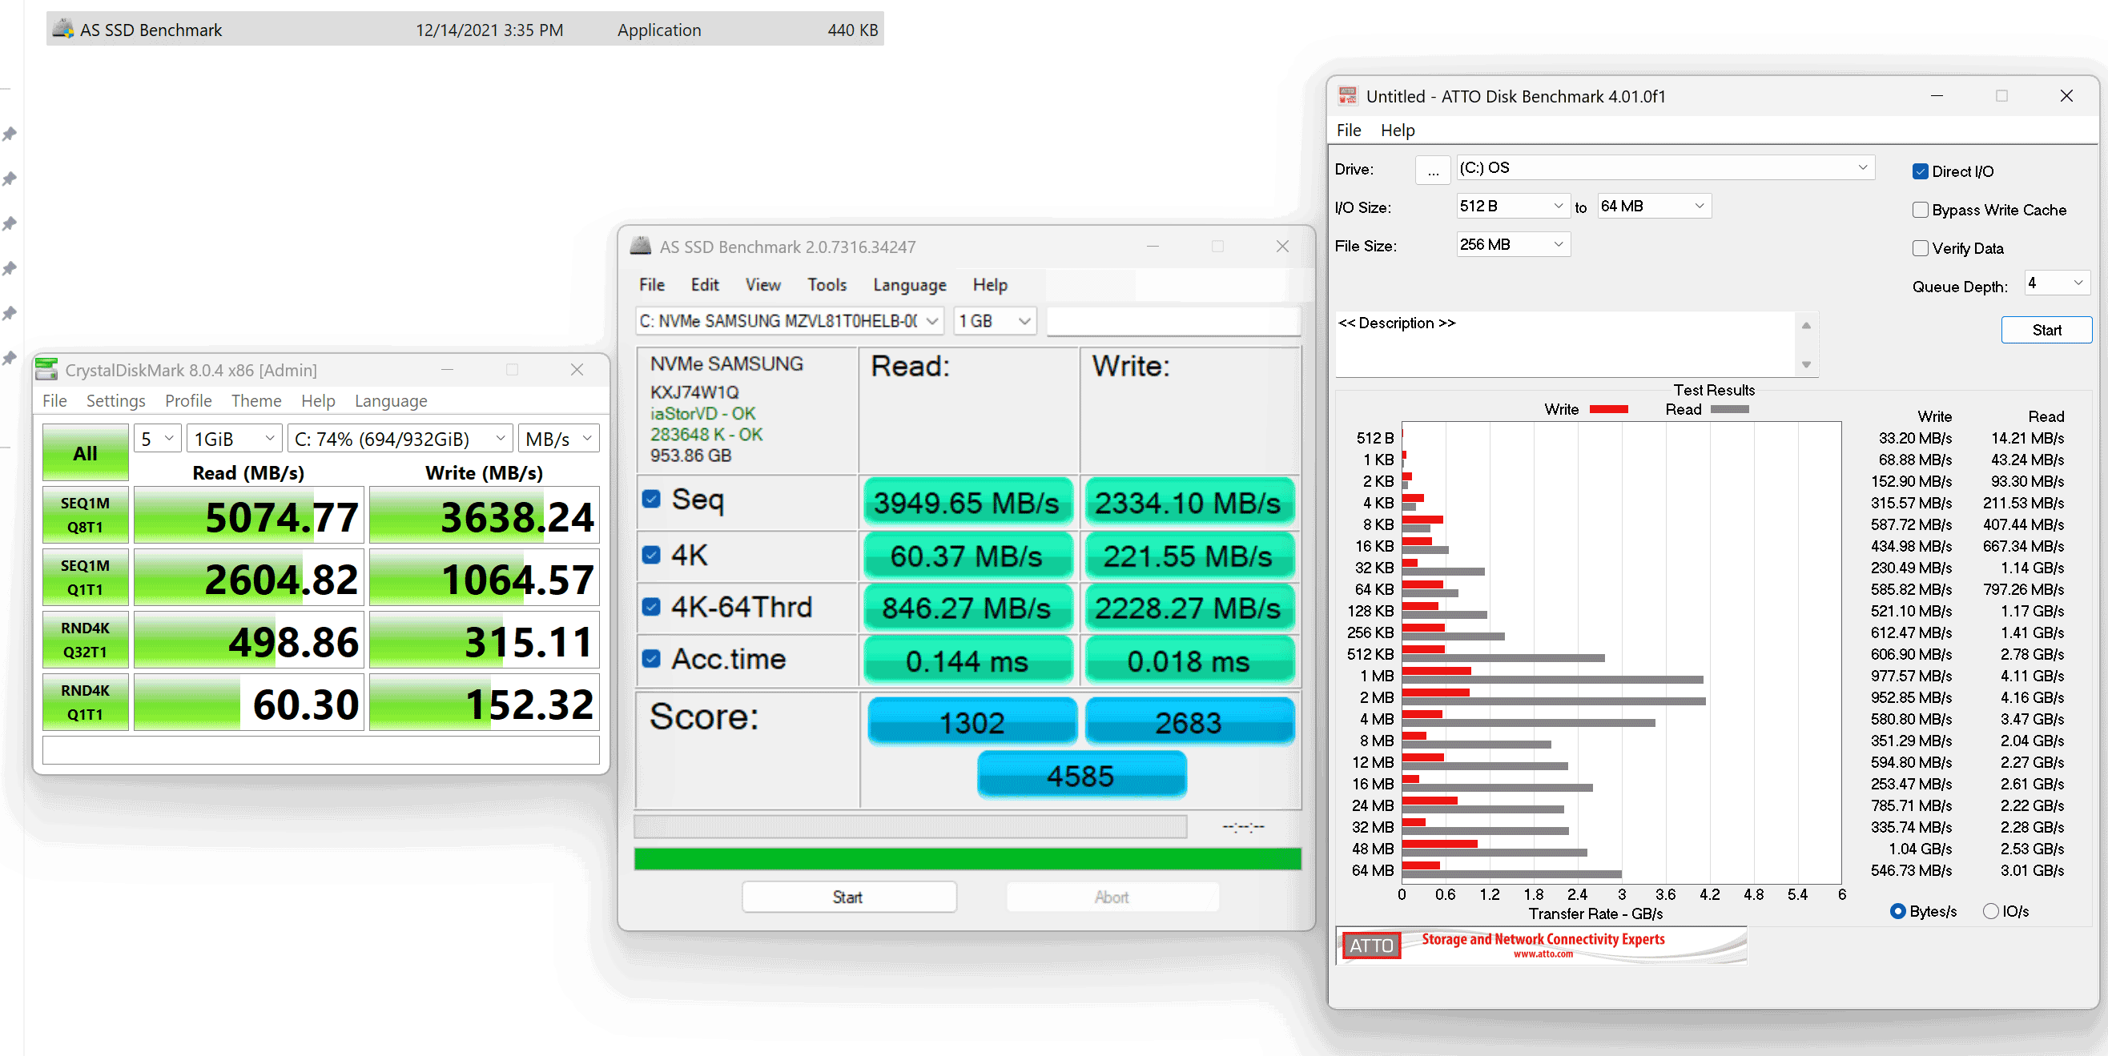Click Start in ATTO Disk Benchmark
2108x1056 pixels.
click(2046, 330)
